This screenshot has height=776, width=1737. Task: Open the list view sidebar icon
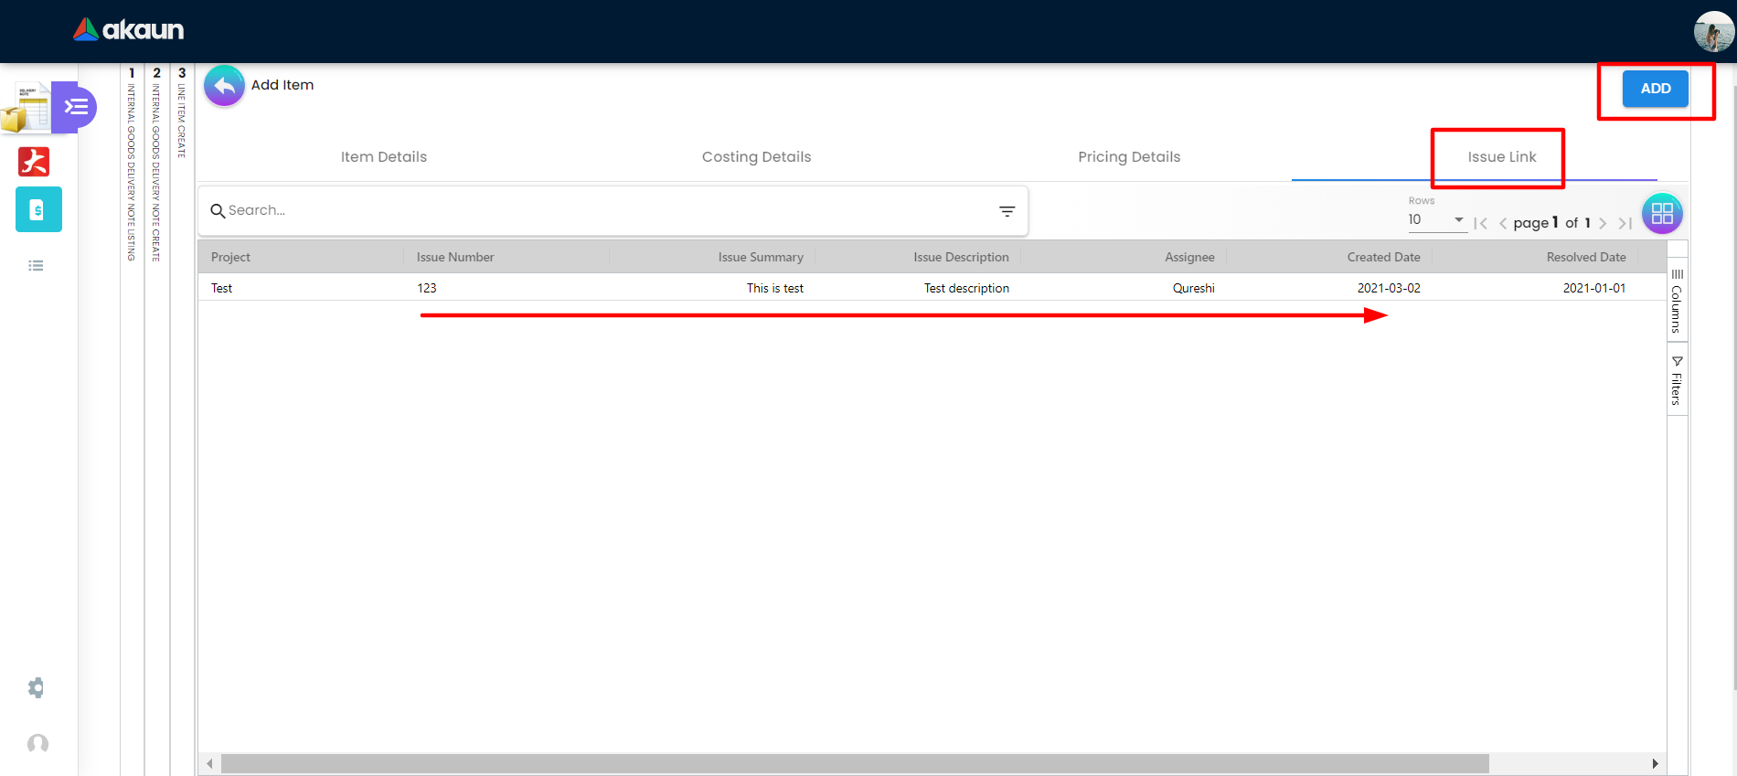[x=36, y=266]
